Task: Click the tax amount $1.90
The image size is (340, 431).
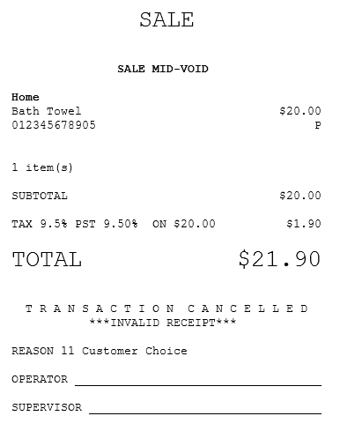Action: 304,224
